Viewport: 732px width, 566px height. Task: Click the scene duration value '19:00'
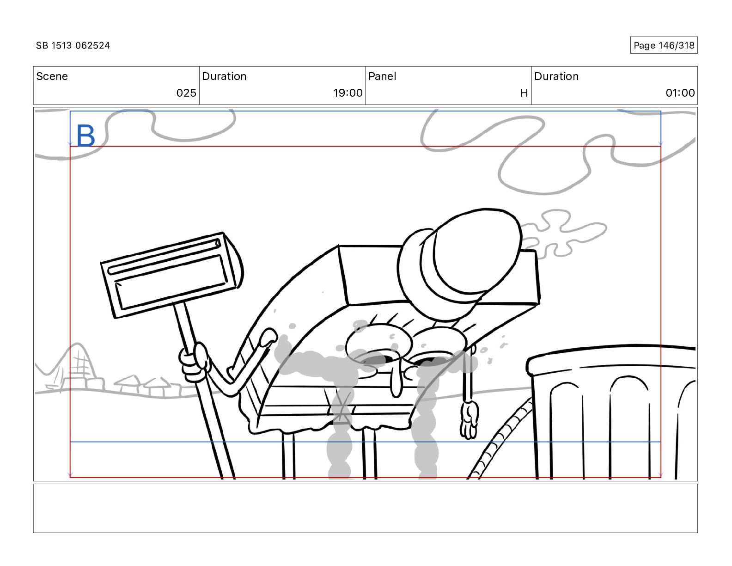pos(348,93)
